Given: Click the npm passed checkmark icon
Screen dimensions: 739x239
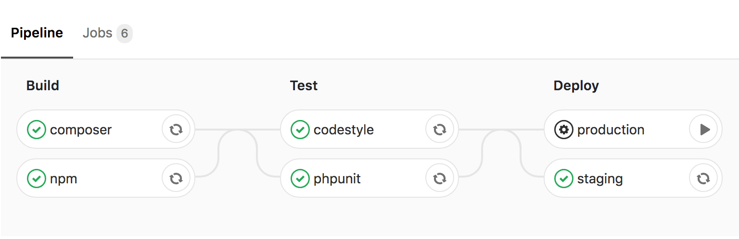Looking at the screenshot, I should [36, 179].
